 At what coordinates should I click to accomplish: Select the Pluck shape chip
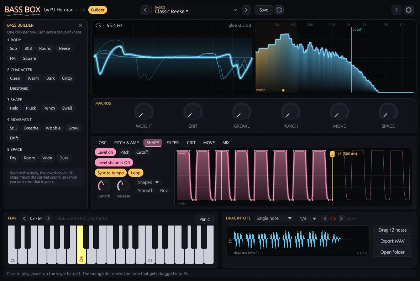[x=31, y=108]
